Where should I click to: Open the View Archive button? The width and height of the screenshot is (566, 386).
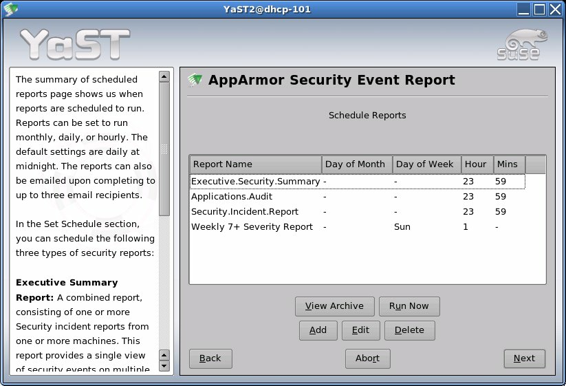(335, 306)
